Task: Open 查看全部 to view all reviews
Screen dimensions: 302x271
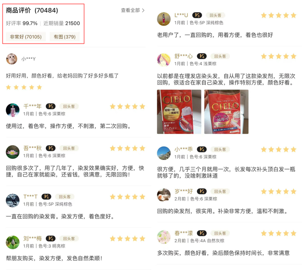Action: point(133,10)
